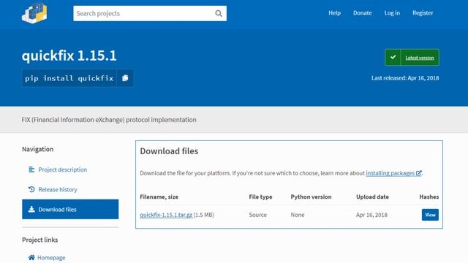Click the Homepage house icon
The height and width of the screenshot is (263, 468).
coord(31,257)
